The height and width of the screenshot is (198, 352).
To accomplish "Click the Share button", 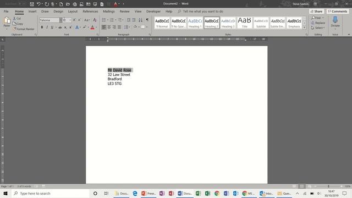I will tap(316, 11).
